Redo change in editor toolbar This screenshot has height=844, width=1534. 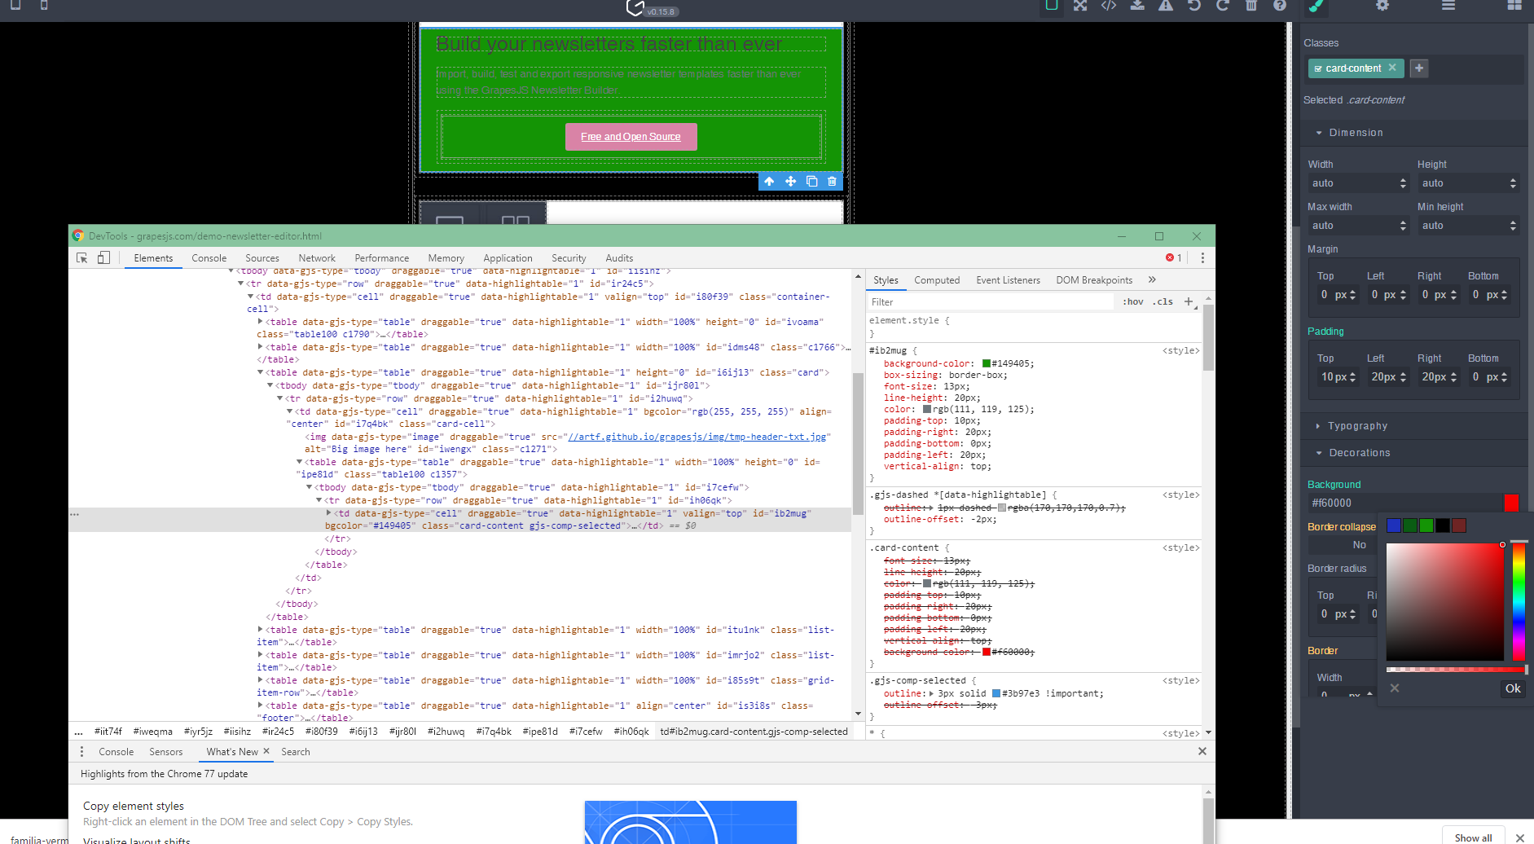(1223, 5)
